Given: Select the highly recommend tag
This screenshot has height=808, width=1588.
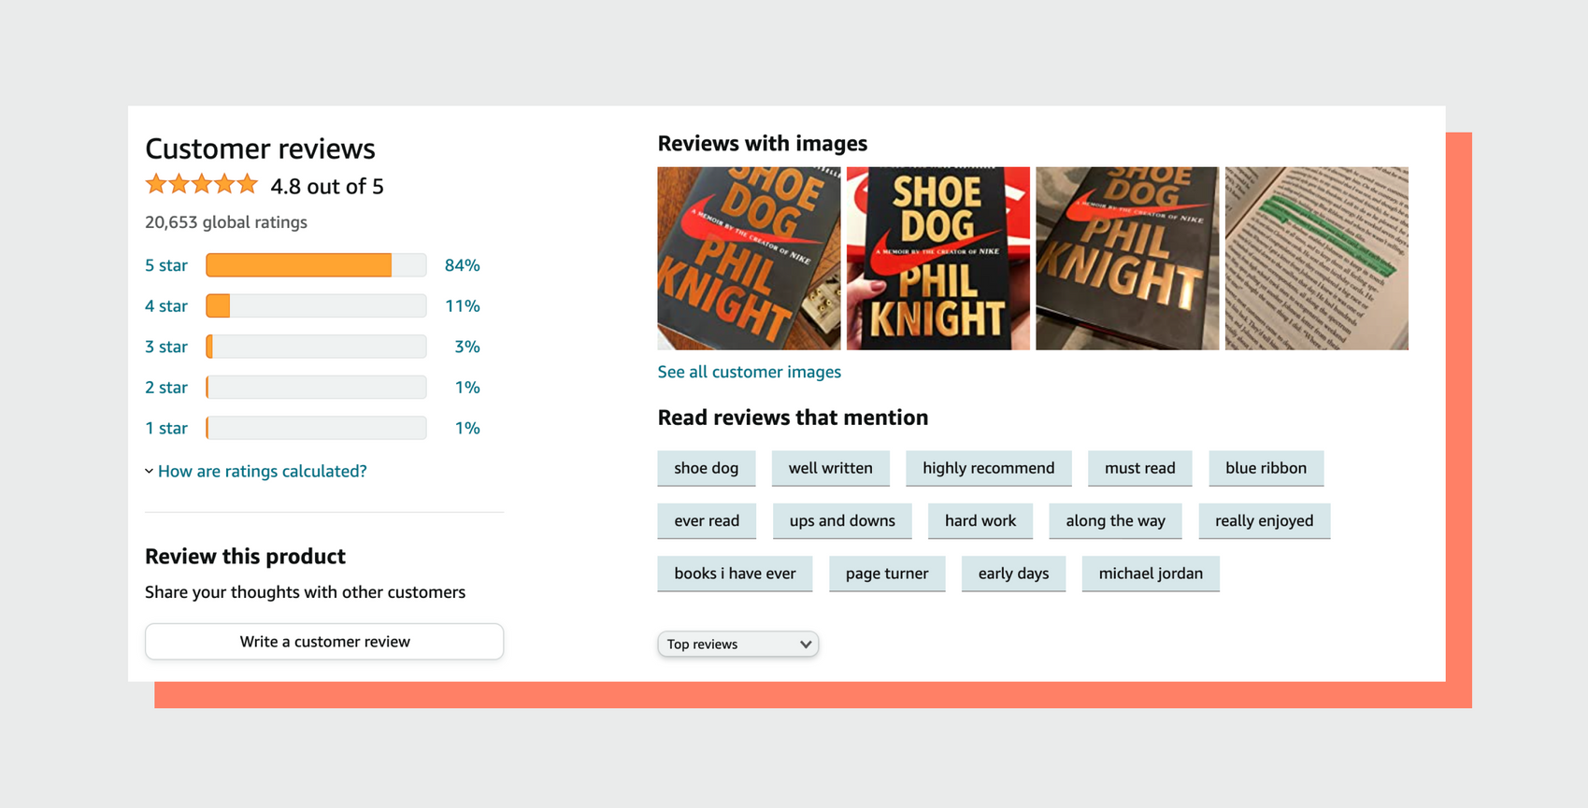Looking at the screenshot, I should pyautogui.click(x=989, y=468).
